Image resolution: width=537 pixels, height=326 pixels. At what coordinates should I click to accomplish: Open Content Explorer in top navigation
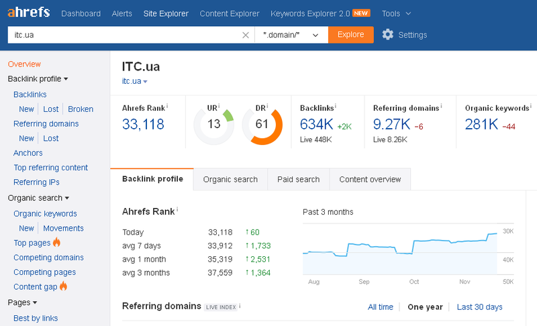[x=230, y=13]
